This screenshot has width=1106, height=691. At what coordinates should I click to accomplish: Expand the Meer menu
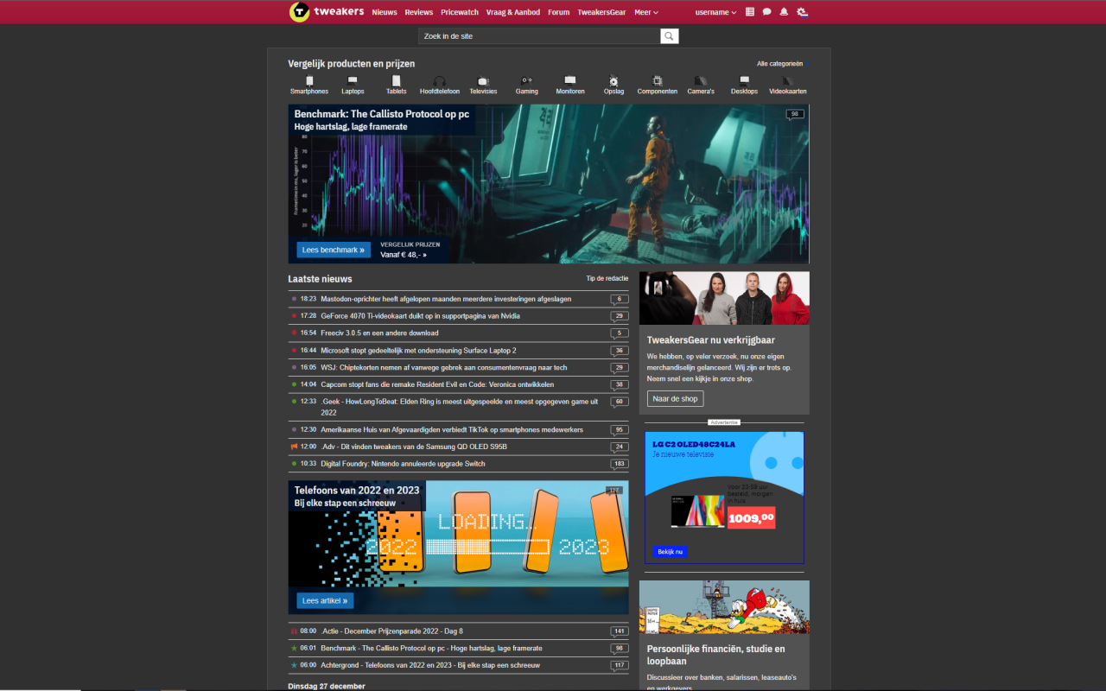point(646,12)
